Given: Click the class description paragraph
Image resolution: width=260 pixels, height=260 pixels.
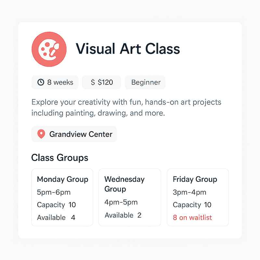Looking at the screenshot, I should tap(126, 108).
